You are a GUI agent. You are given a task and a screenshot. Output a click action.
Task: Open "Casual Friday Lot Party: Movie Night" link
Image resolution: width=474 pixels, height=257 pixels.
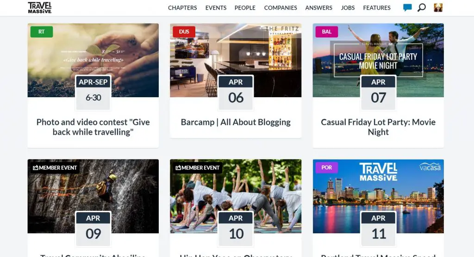[x=378, y=127]
